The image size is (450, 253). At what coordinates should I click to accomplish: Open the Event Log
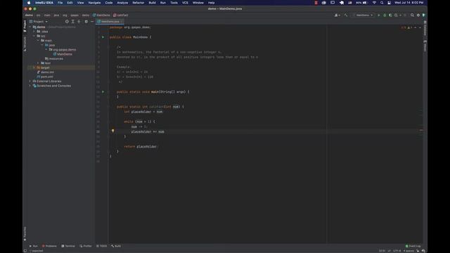click(413, 246)
